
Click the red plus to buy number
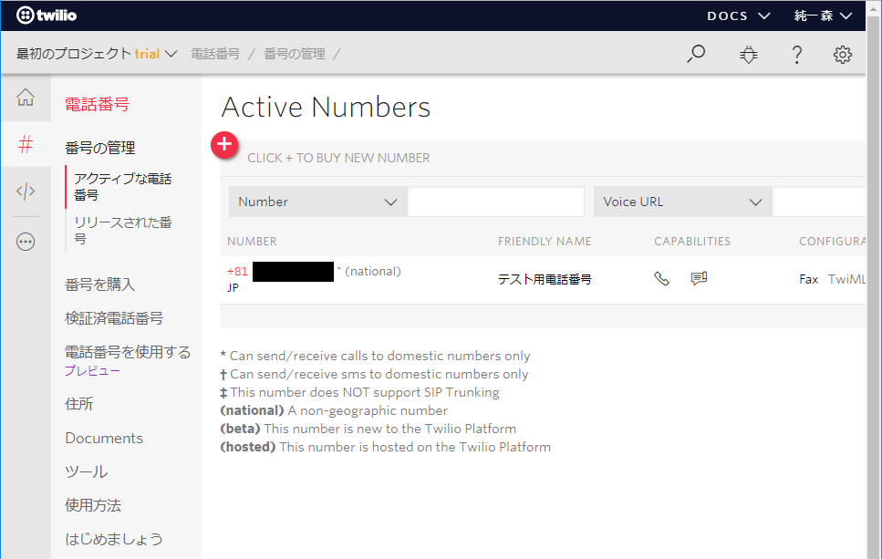coord(224,144)
